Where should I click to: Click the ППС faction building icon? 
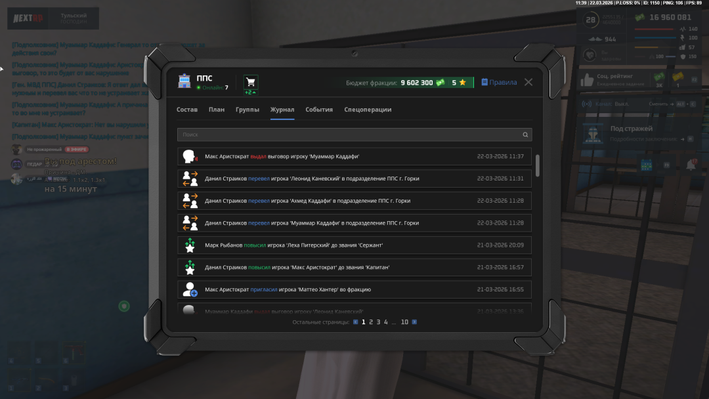pos(184,82)
